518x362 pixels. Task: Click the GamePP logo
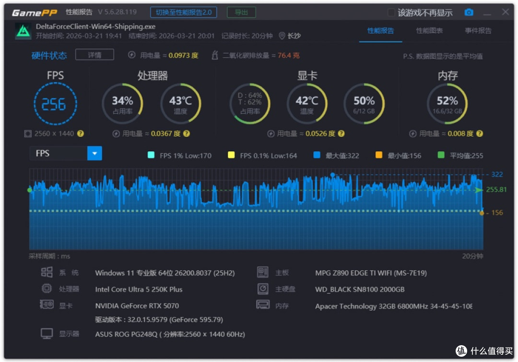tap(35, 12)
